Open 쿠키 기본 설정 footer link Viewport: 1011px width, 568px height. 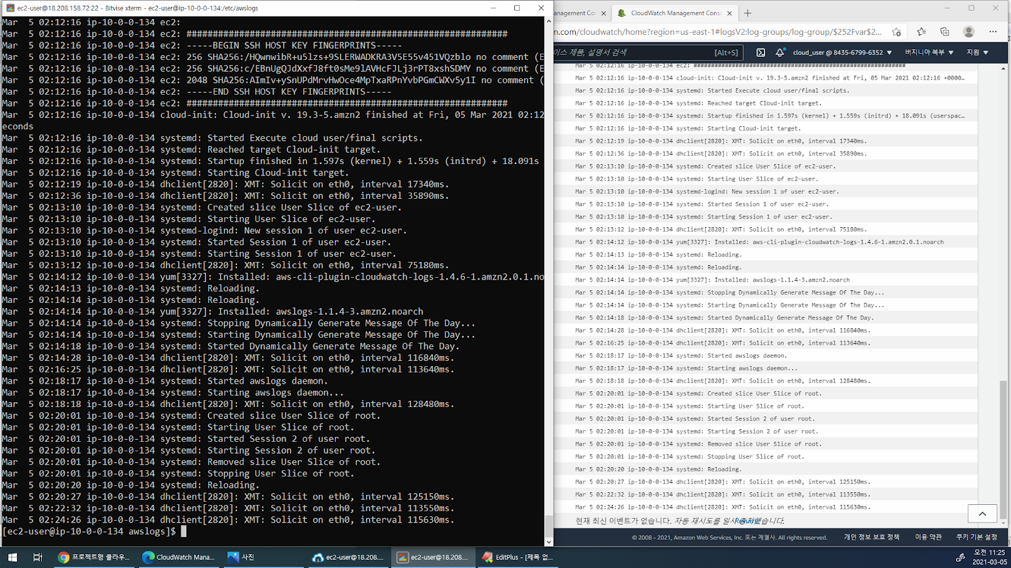976,537
